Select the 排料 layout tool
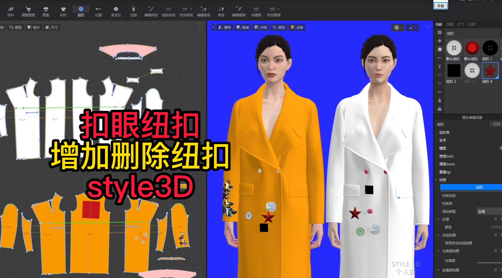502x278 pixels. (11, 12)
